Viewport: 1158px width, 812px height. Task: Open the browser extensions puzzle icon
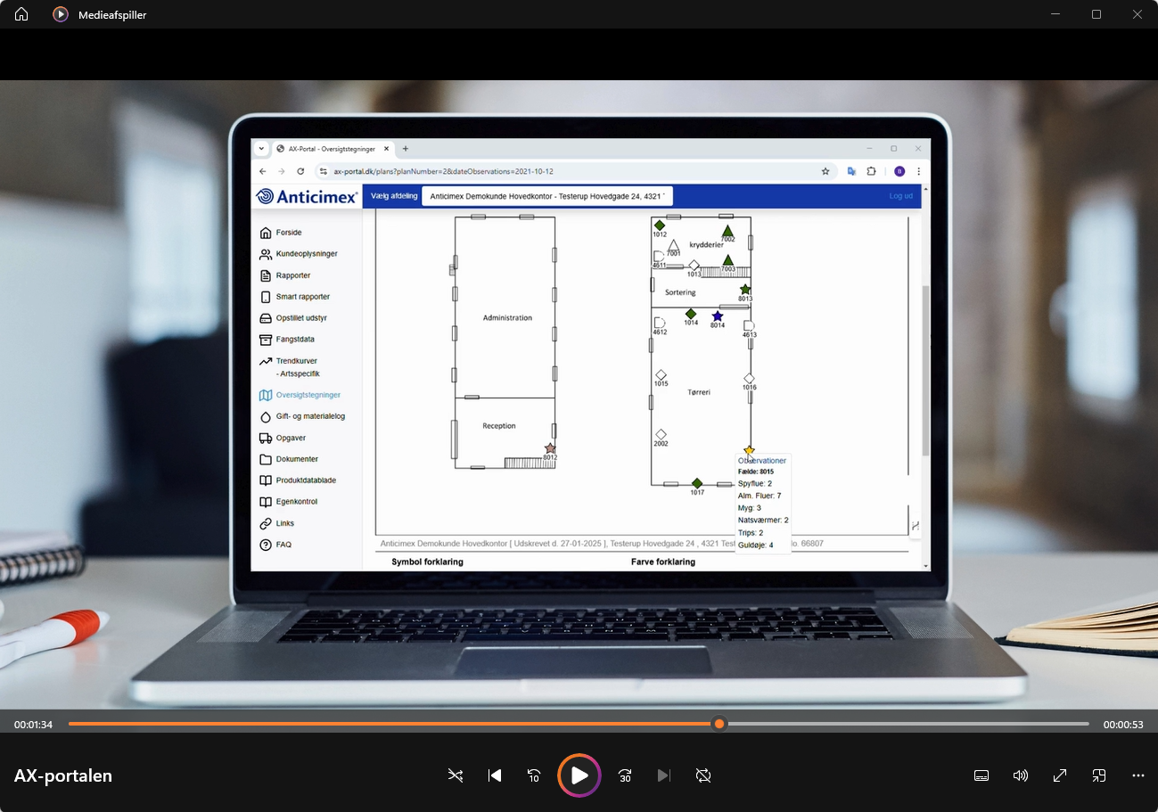(872, 171)
